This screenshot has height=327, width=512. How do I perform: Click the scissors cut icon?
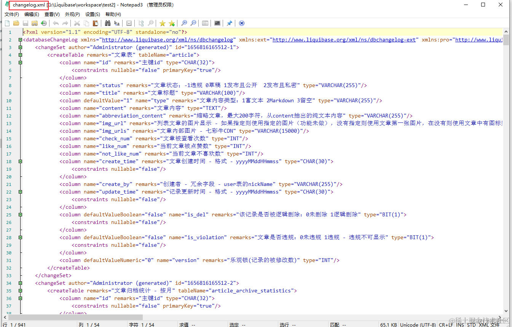click(77, 23)
